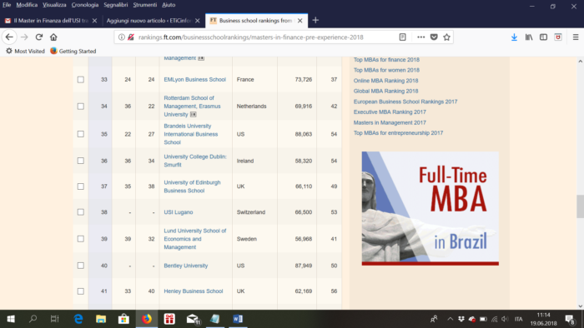This screenshot has width=584, height=328.
Task: Open the Strumenti menu
Action: coord(145,5)
